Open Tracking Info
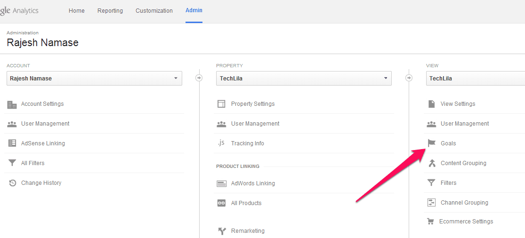The image size is (525, 238). click(248, 143)
